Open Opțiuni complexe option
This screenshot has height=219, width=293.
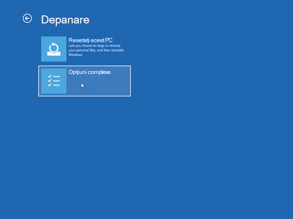pyautogui.click(x=85, y=81)
